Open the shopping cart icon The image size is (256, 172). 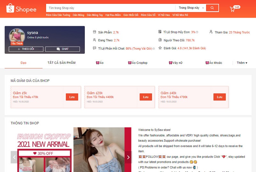(232, 9)
